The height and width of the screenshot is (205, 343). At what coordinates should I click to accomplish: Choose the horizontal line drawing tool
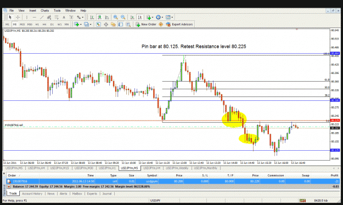pyautogui.click(x=35, y=17)
